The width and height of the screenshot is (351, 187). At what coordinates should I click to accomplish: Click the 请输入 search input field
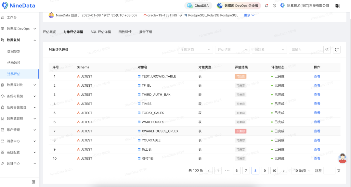tap(306, 50)
